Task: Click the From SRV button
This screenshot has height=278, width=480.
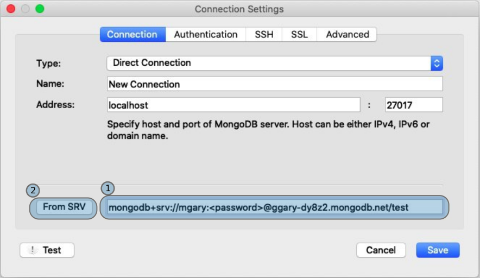Action: [x=64, y=207]
